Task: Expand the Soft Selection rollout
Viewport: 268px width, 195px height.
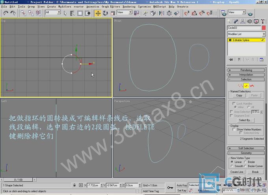Action: coord(246,148)
